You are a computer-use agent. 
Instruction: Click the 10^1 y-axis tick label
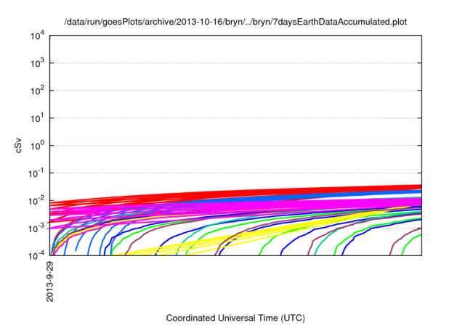point(37,118)
